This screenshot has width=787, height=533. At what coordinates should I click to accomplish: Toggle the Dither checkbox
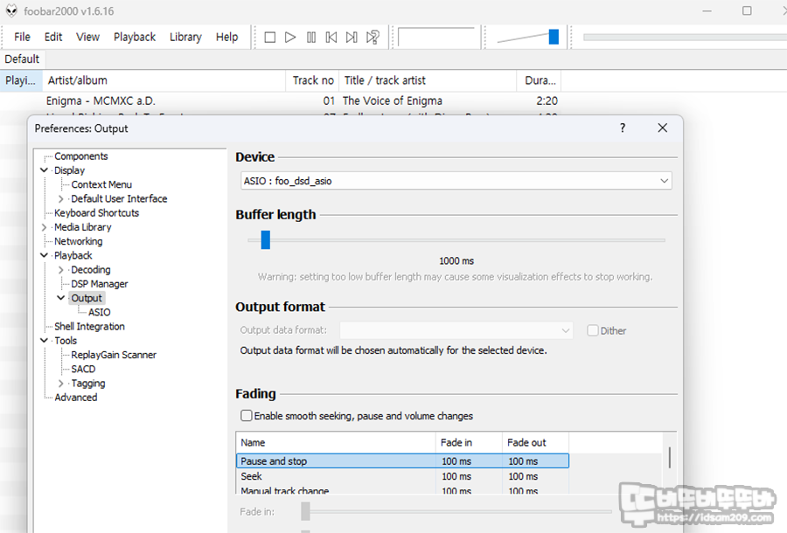(x=593, y=330)
